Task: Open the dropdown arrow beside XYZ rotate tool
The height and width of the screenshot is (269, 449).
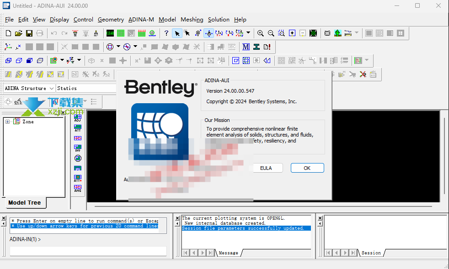Action: [x=248, y=32]
